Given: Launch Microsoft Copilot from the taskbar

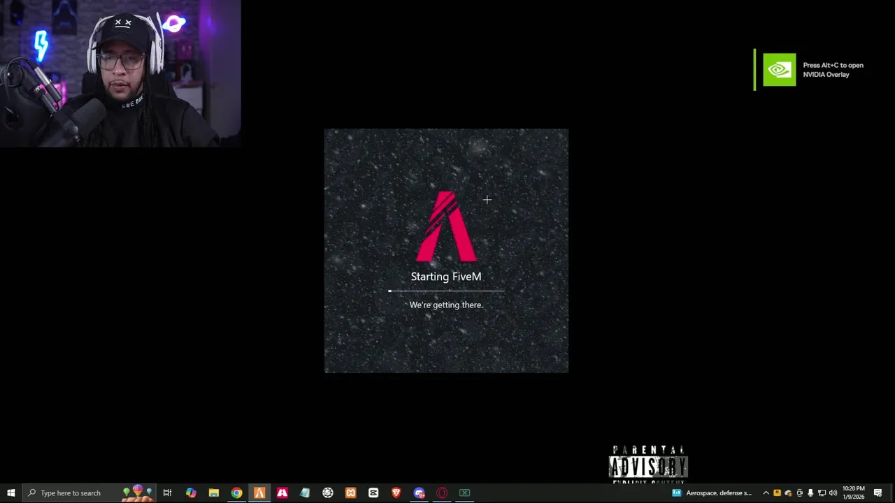Looking at the screenshot, I should [x=191, y=493].
